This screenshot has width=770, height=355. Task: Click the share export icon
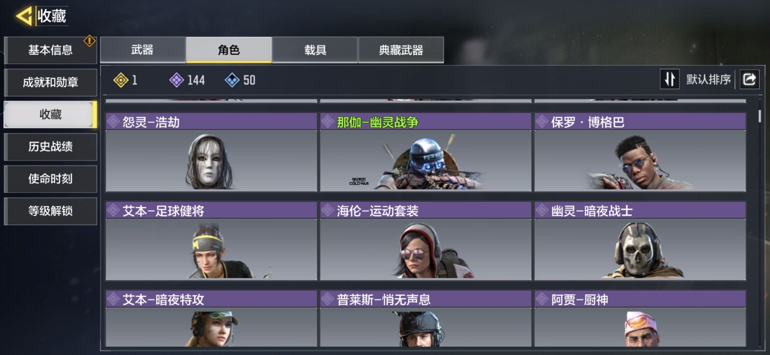pos(749,79)
